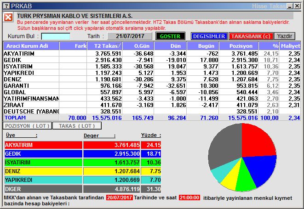
Task: Sort by Araci Kurum Adi column header
Action: 31,46
